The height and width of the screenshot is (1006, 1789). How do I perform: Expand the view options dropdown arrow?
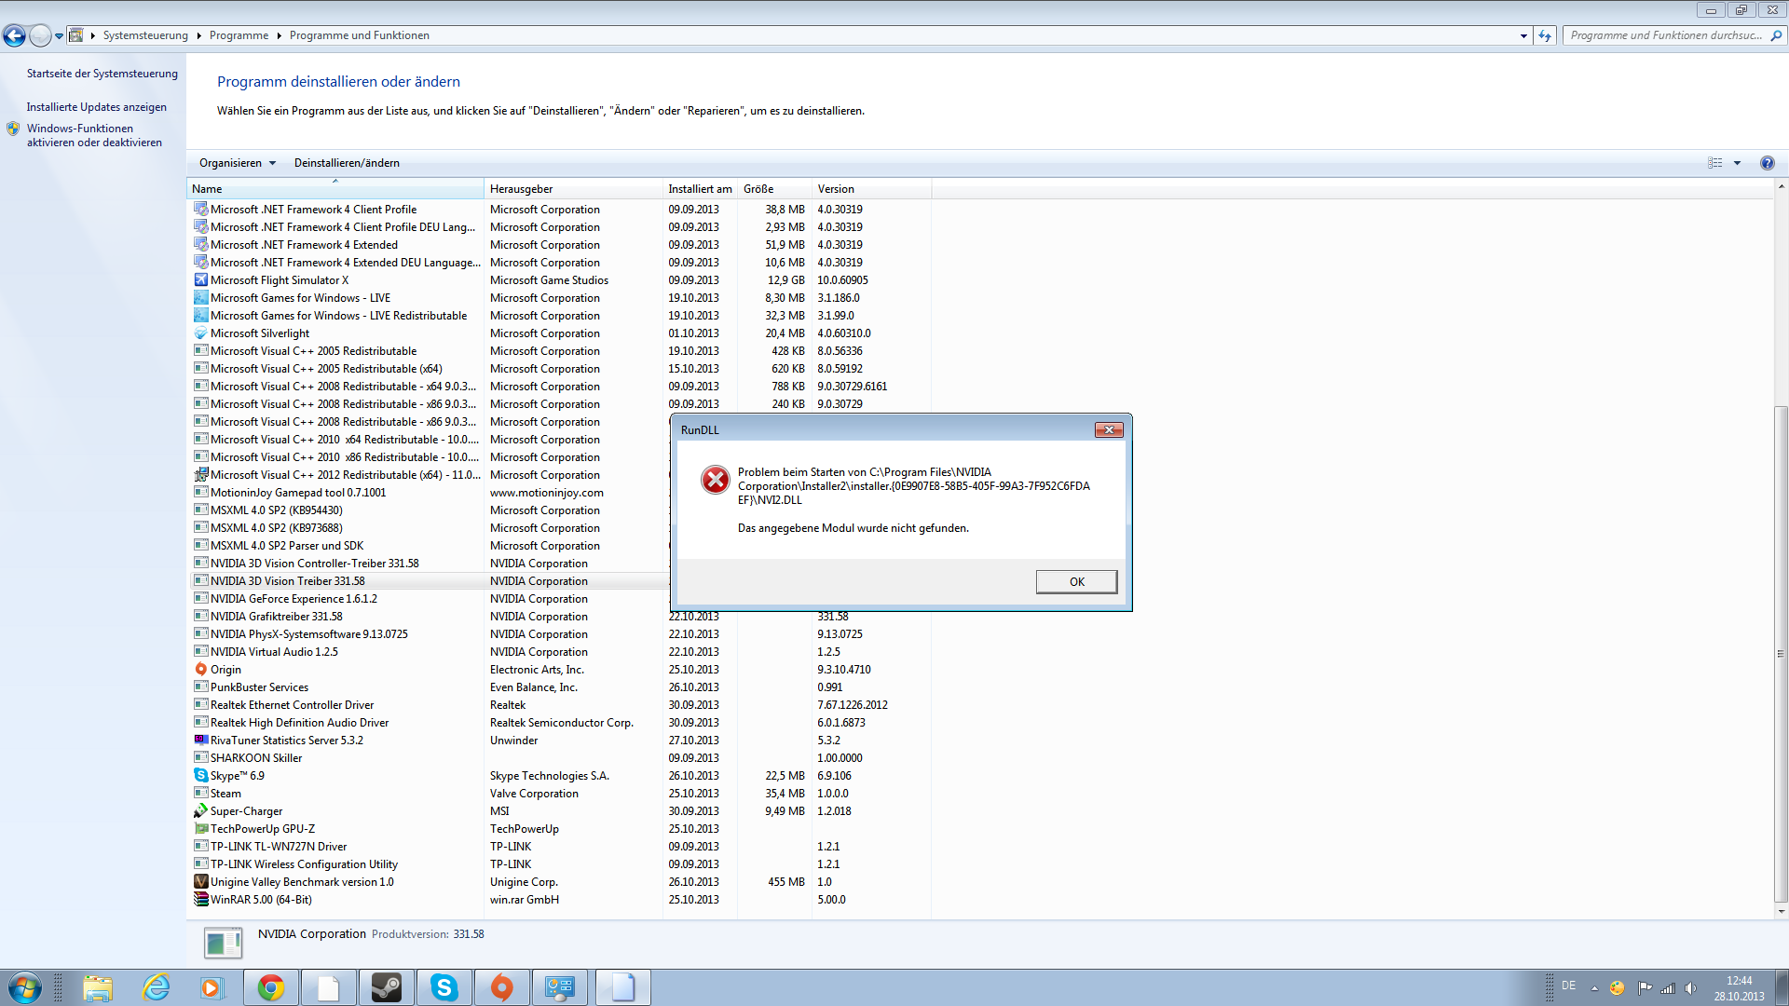pos(1737,163)
